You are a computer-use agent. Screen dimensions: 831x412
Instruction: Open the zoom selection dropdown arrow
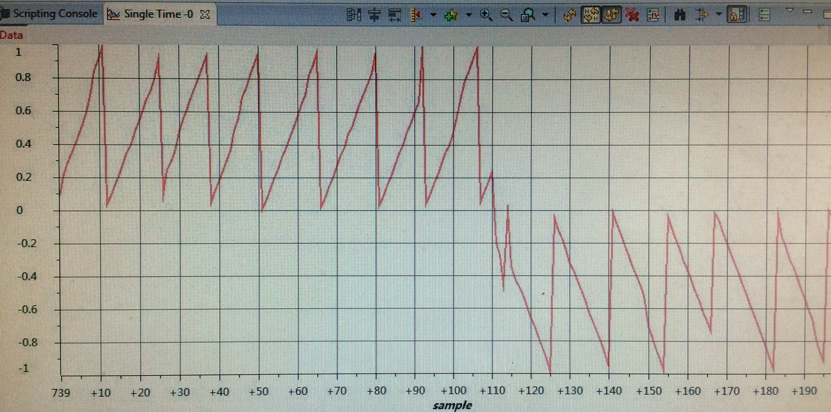pyautogui.click(x=545, y=15)
